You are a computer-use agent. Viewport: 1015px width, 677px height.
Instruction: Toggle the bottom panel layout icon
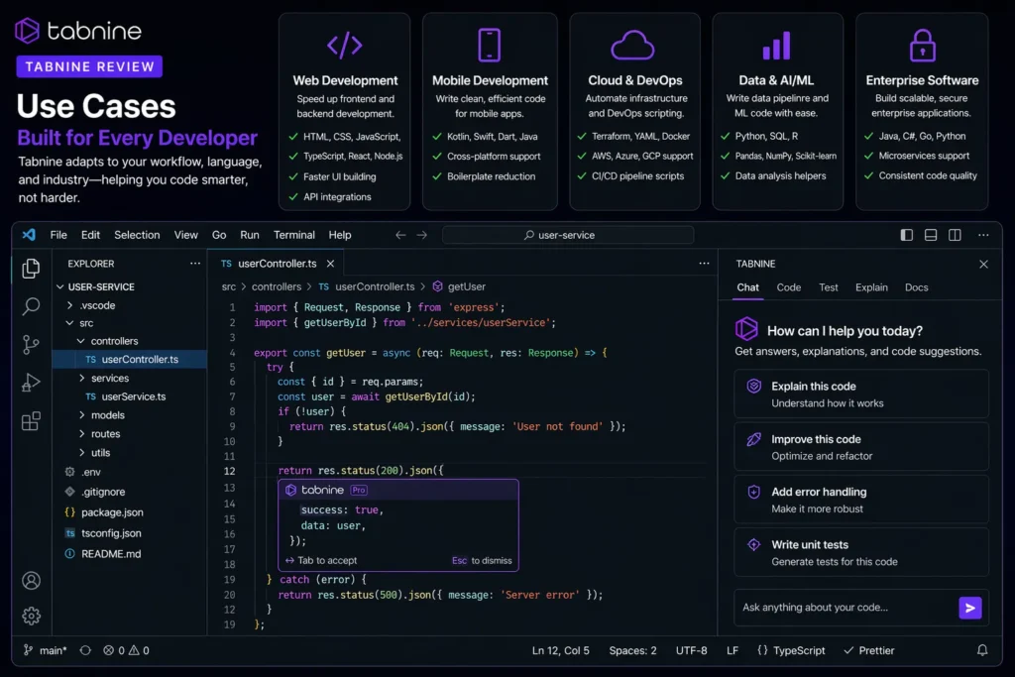[x=930, y=235]
